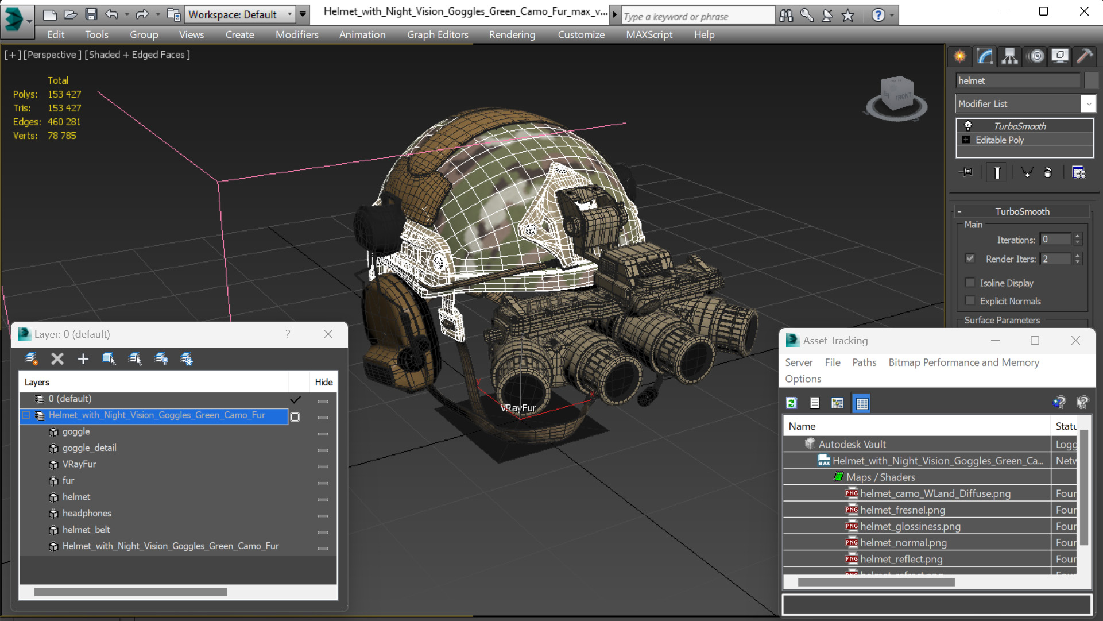Image resolution: width=1103 pixels, height=621 pixels.
Task: Open the quick access toolbar dropdown arrow
Action: 303,15
